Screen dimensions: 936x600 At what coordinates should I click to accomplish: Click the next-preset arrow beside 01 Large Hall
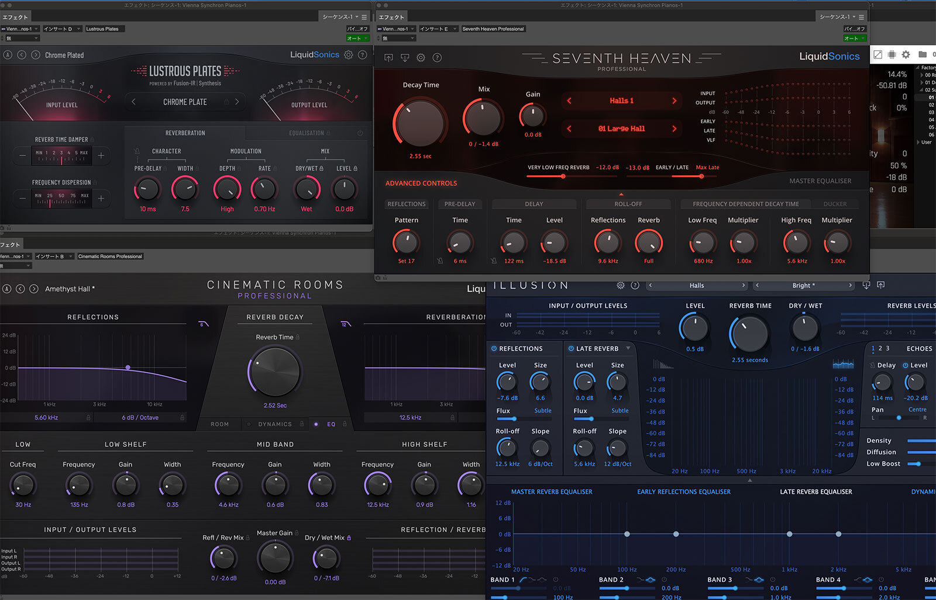(x=673, y=129)
